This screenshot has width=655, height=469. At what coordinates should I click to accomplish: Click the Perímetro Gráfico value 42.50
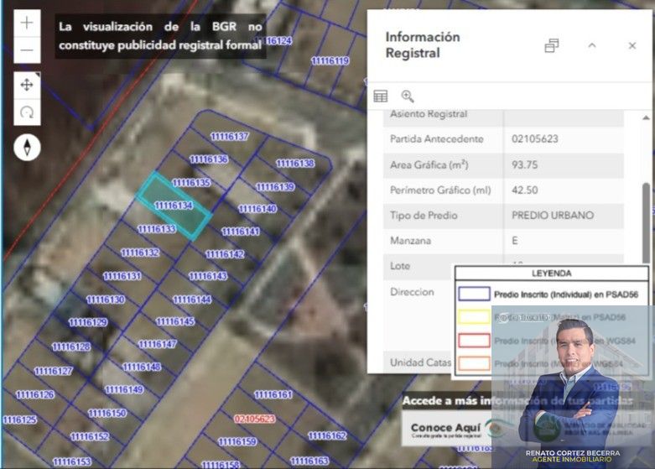pyautogui.click(x=525, y=190)
